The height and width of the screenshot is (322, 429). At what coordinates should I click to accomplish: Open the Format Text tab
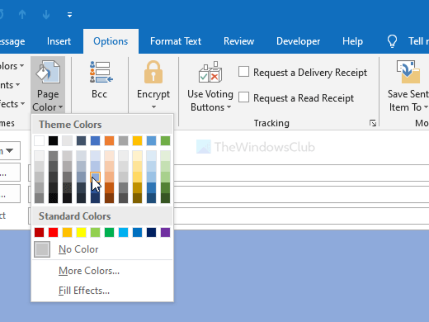[x=176, y=42]
